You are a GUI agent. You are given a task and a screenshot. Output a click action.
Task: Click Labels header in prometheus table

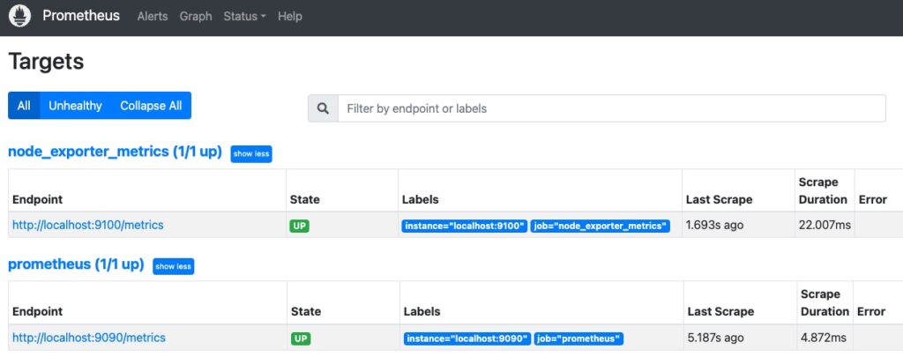click(x=422, y=311)
